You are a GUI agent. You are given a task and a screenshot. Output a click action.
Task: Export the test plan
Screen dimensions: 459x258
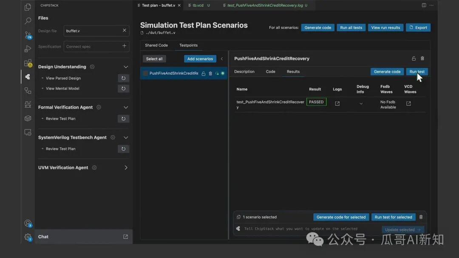coord(418,28)
